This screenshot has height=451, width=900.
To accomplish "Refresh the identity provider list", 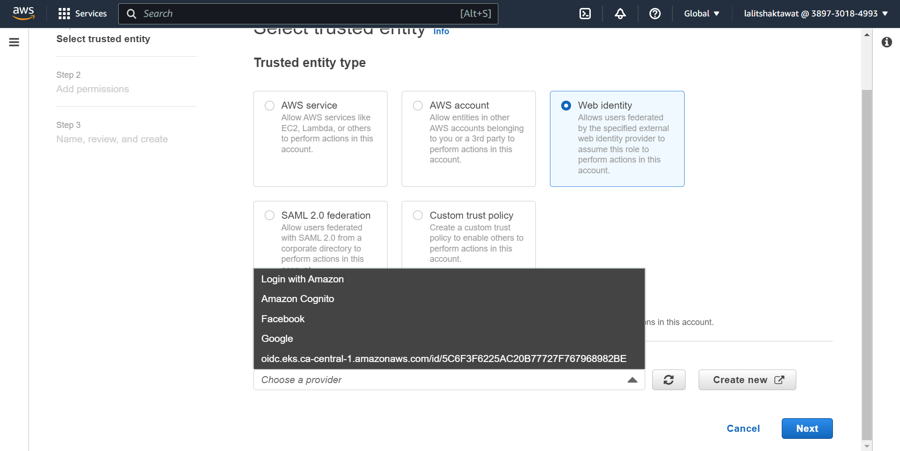I will [669, 380].
